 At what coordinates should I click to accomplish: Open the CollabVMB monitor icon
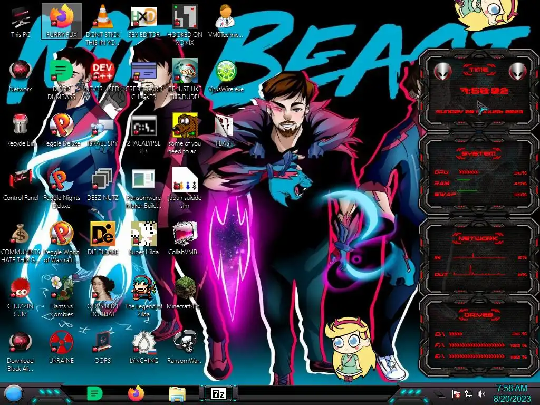click(x=185, y=239)
